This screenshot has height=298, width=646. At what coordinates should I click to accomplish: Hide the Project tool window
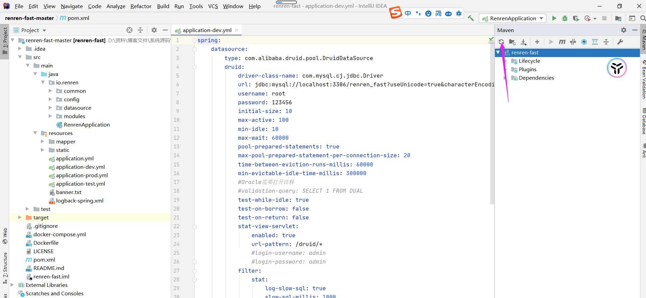(165, 30)
